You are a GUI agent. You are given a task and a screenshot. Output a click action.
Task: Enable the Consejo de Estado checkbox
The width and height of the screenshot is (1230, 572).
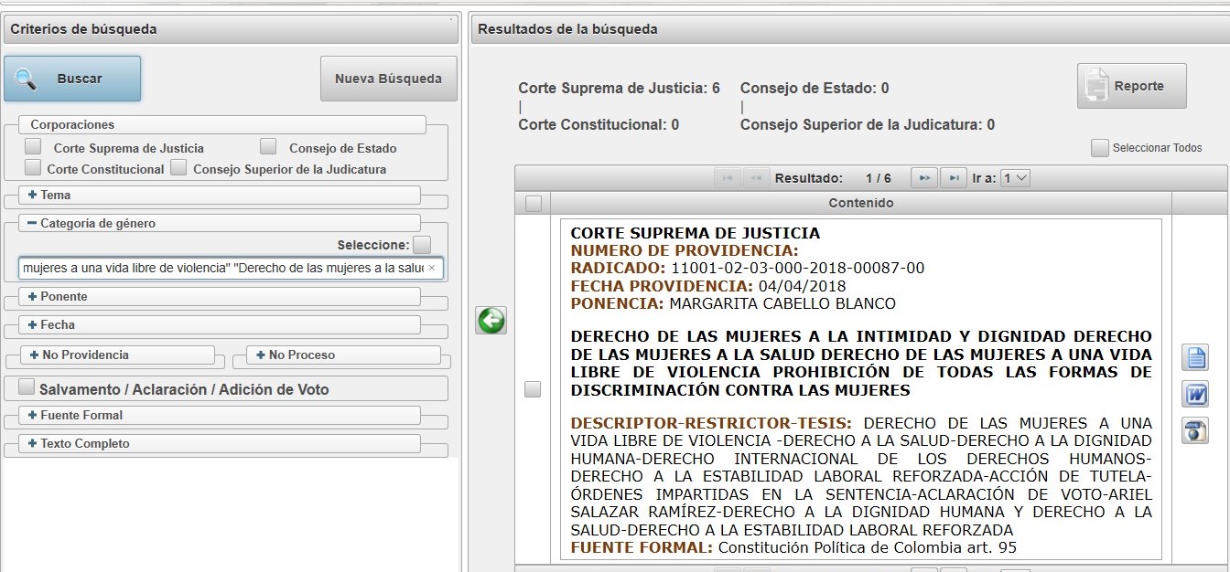tap(268, 146)
